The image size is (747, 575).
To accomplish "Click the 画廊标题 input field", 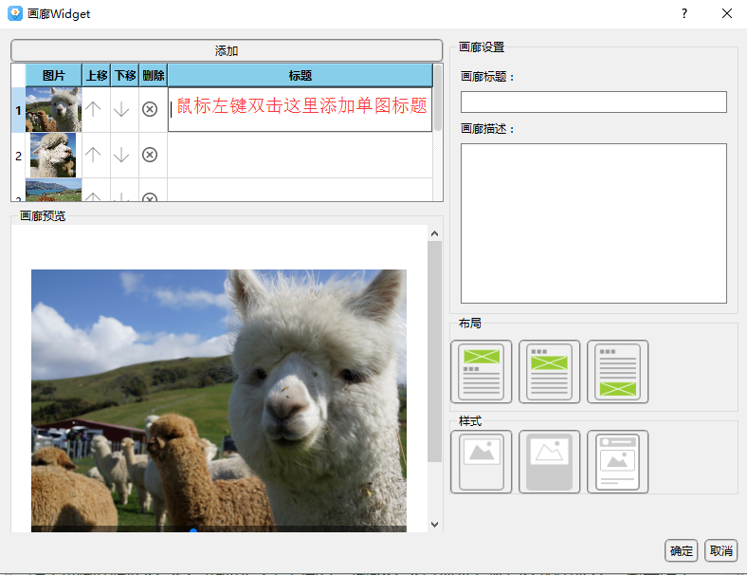I will click(x=593, y=102).
